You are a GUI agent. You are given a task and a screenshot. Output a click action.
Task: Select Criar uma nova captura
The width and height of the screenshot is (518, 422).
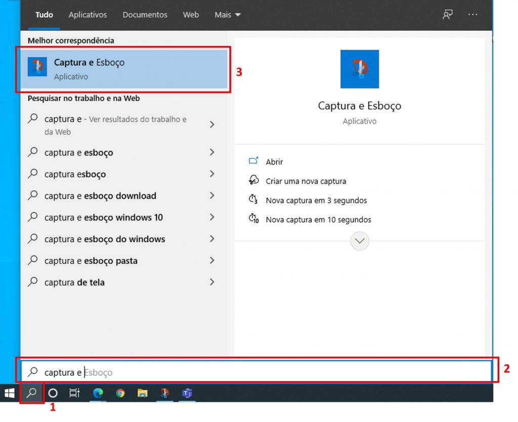[x=306, y=181]
